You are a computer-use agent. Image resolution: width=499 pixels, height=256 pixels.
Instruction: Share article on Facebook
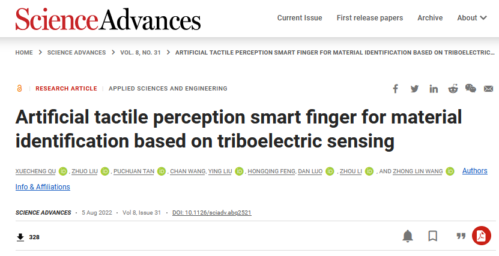[x=395, y=89]
